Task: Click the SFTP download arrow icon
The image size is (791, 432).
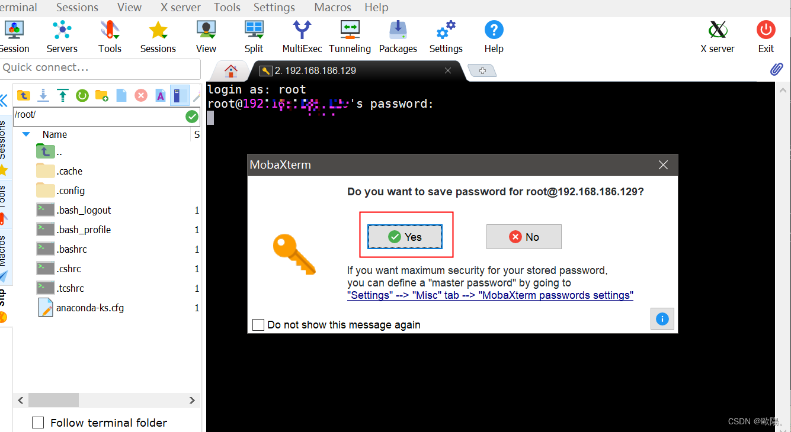Action: pos(43,95)
